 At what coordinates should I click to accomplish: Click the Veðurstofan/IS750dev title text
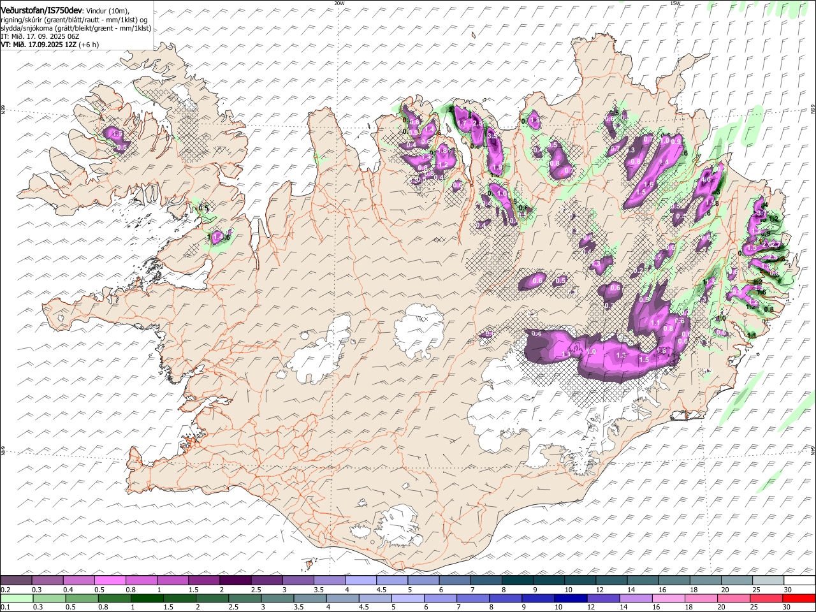click(41, 10)
